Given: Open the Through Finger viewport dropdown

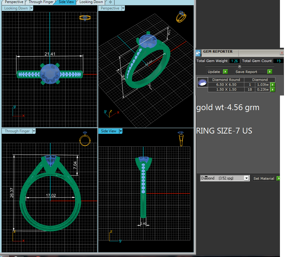Looking at the screenshot, I should [x=34, y=131].
